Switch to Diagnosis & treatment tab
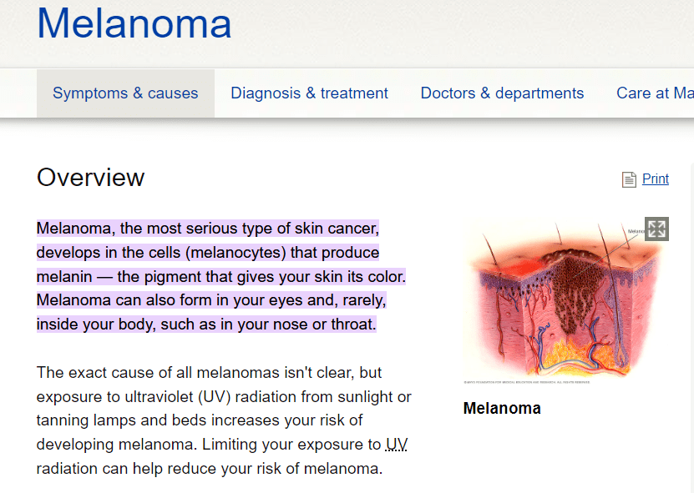Screen dimensions: 694x493 pos(309,93)
